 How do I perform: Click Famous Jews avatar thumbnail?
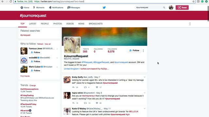[x=24, y=51]
